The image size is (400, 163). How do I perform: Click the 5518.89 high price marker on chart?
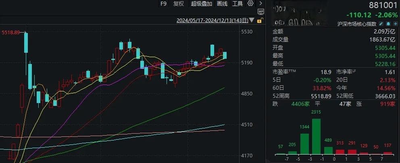pyautogui.click(x=11, y=32)
